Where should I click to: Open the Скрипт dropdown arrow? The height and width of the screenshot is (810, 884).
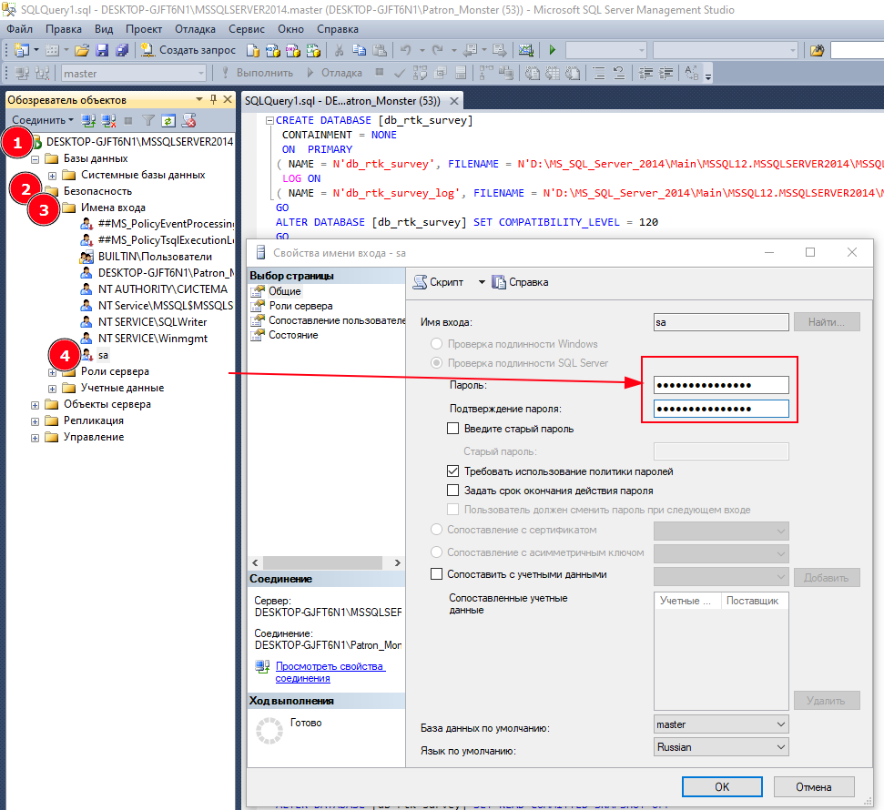click(x=482, y=282)
